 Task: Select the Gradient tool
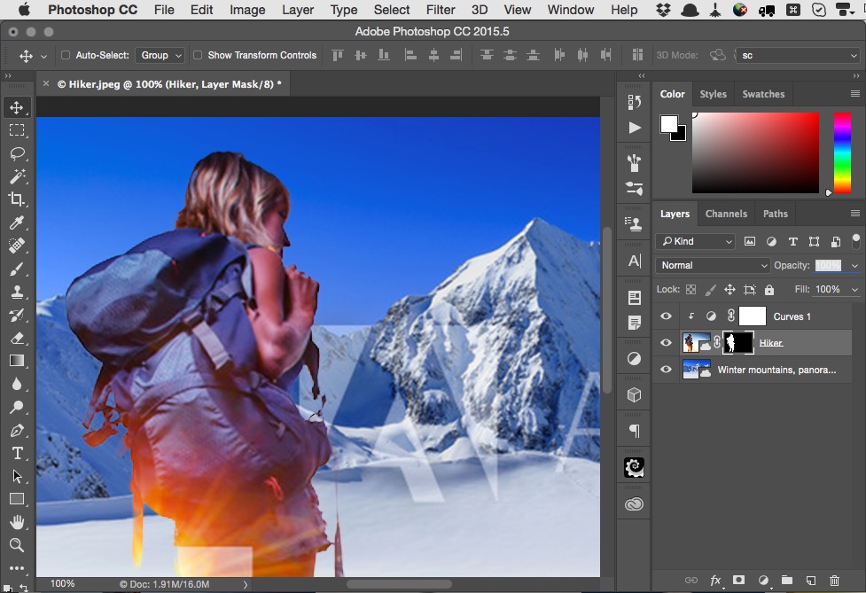17,361
